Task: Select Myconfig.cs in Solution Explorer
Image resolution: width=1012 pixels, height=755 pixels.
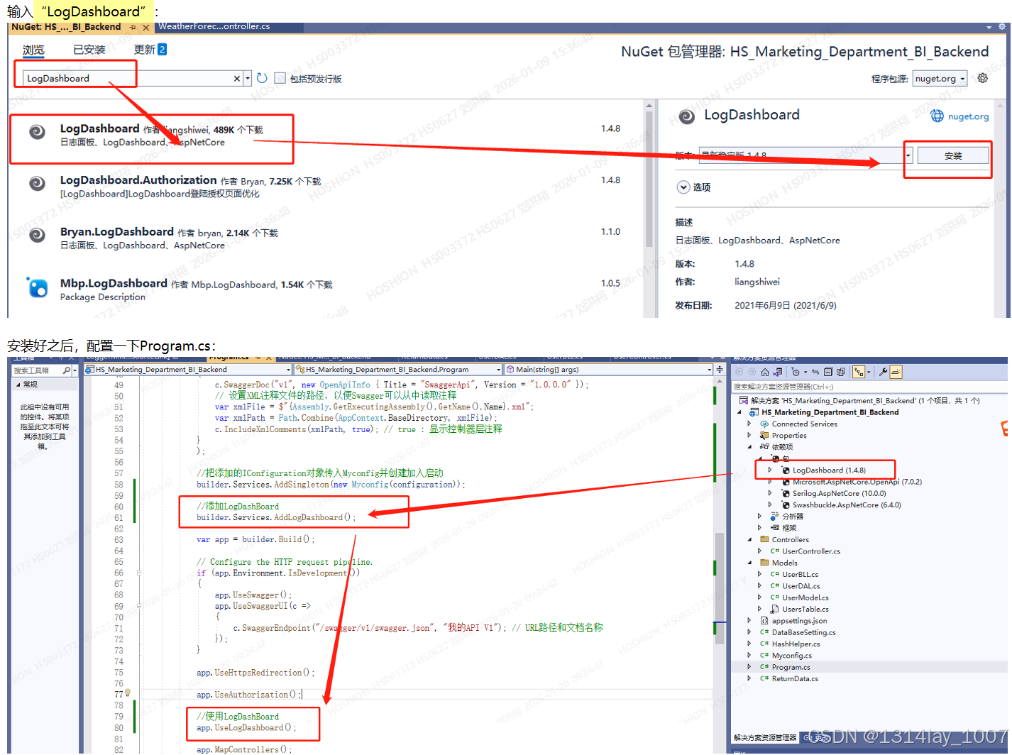Action: 791,655
